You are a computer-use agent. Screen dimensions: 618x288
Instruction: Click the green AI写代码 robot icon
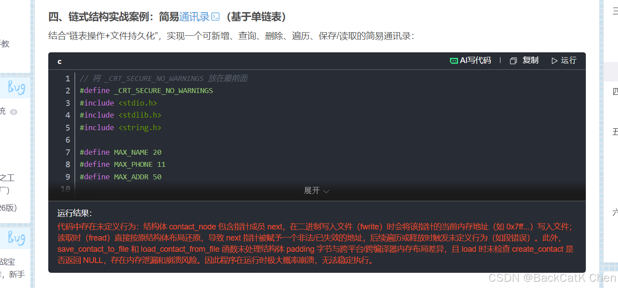point(454,60)
